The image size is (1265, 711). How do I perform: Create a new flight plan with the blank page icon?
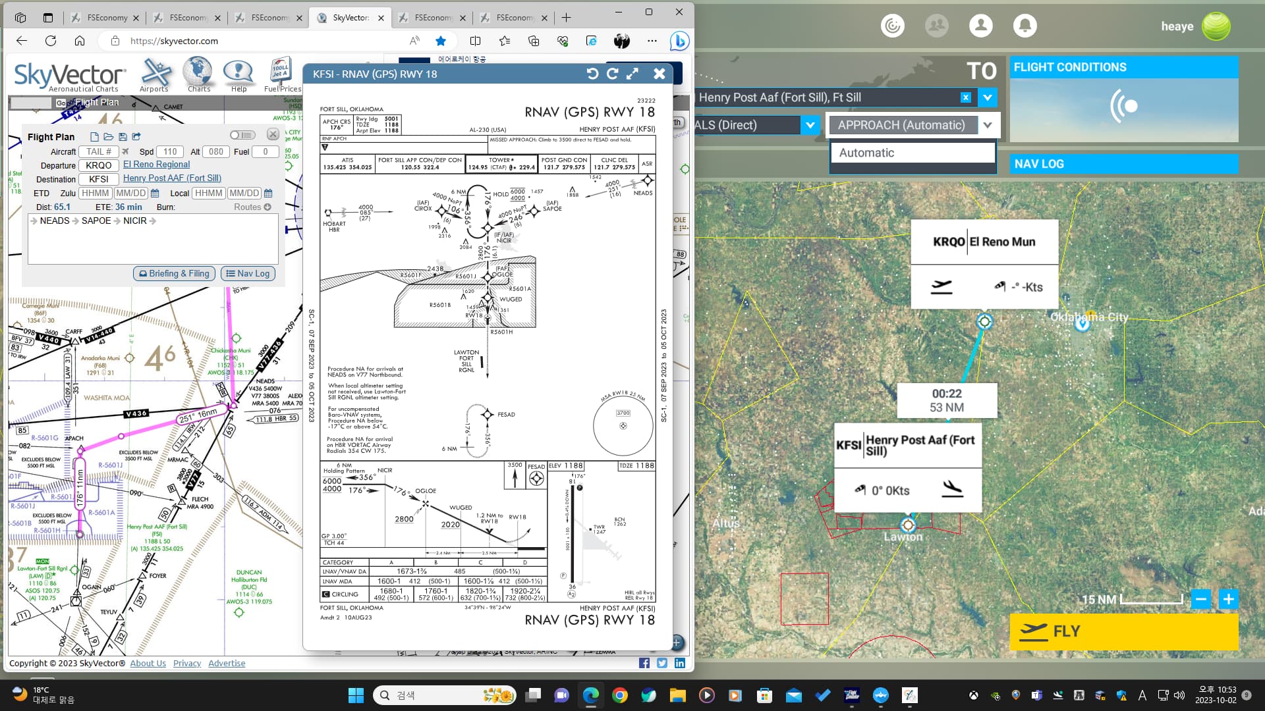coord(94,137)
